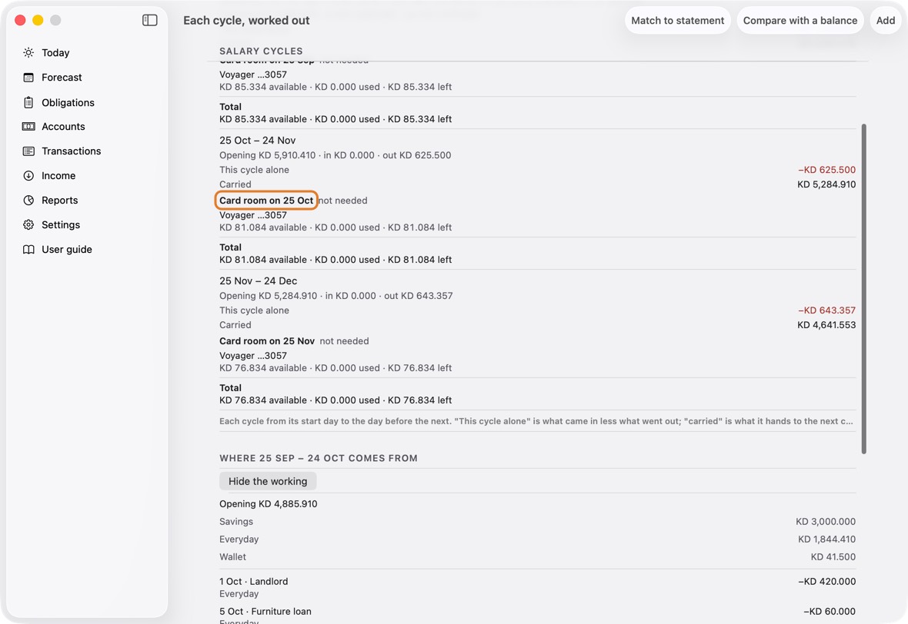908x624 pixels.
Task: Click the '1 Oct · Landlord' entry
Action: [x=254, y=582]
